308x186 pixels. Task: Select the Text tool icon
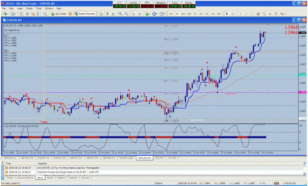(x=270, y=14)
